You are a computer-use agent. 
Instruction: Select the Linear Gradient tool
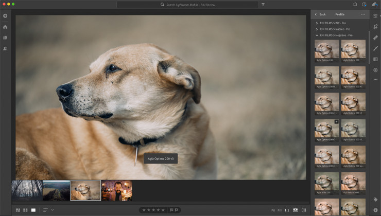[375, 59]
